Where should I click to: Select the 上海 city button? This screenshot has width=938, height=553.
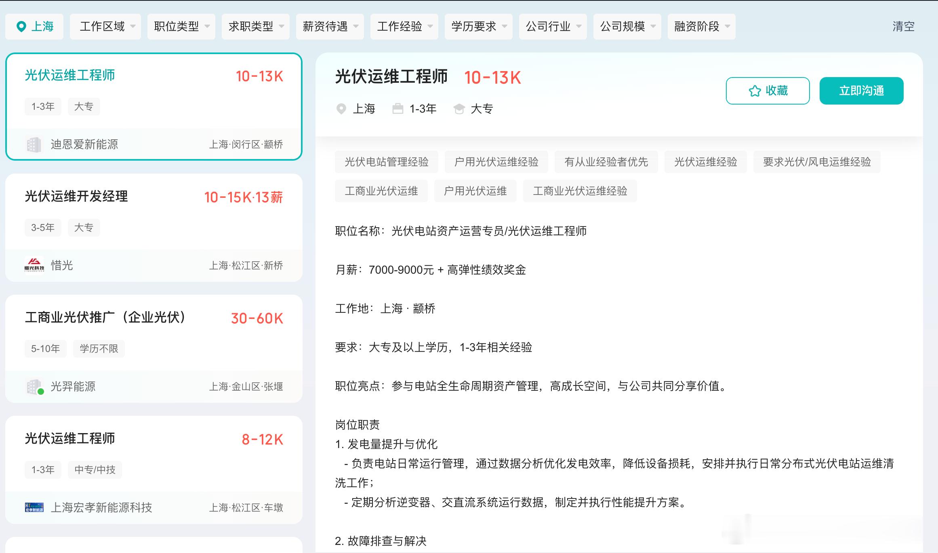[x=34, y=27]
